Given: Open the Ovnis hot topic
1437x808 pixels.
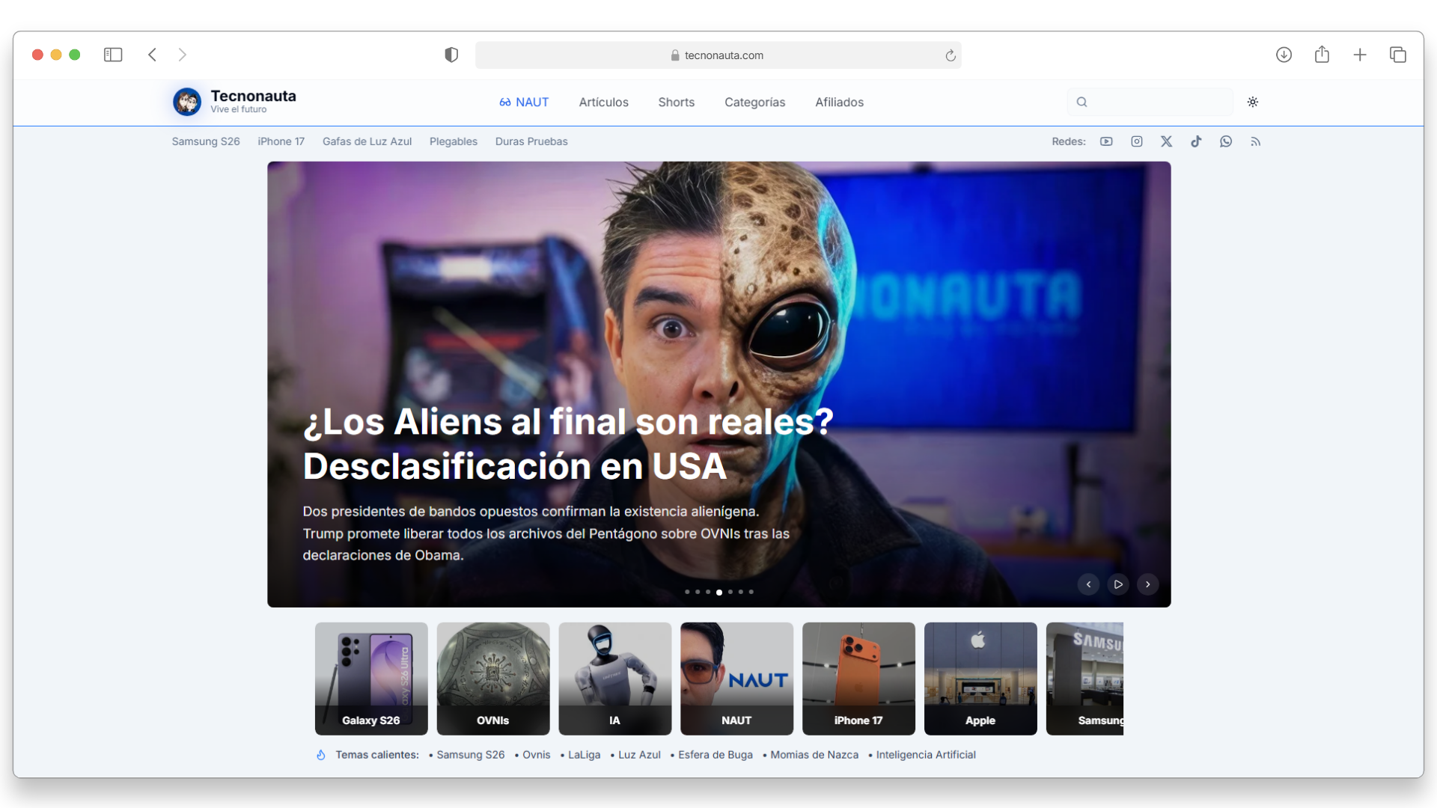Looking at the screenshot, I should click(x=536, y=755).
